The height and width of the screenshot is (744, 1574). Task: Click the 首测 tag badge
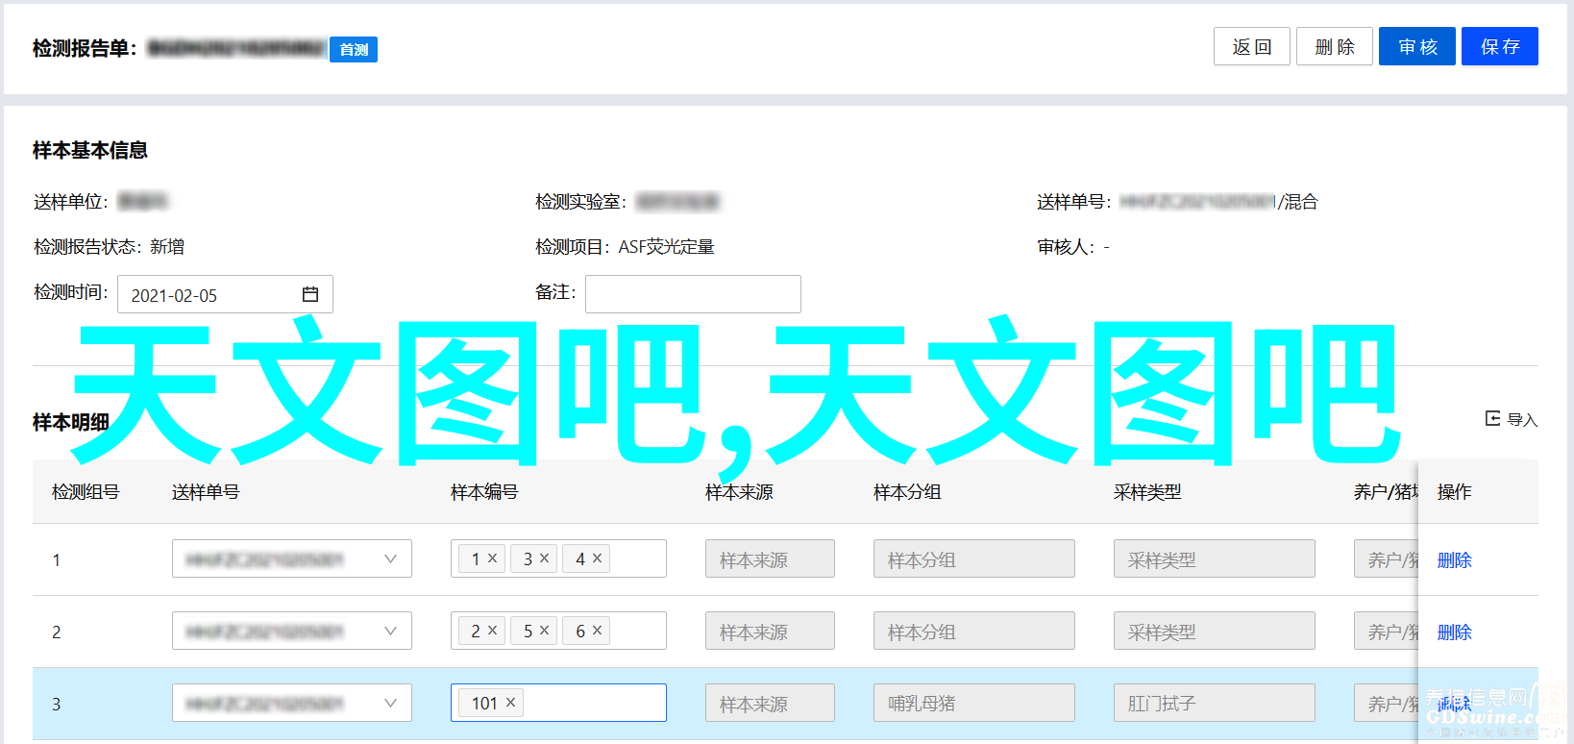click(x=354, y=49)
